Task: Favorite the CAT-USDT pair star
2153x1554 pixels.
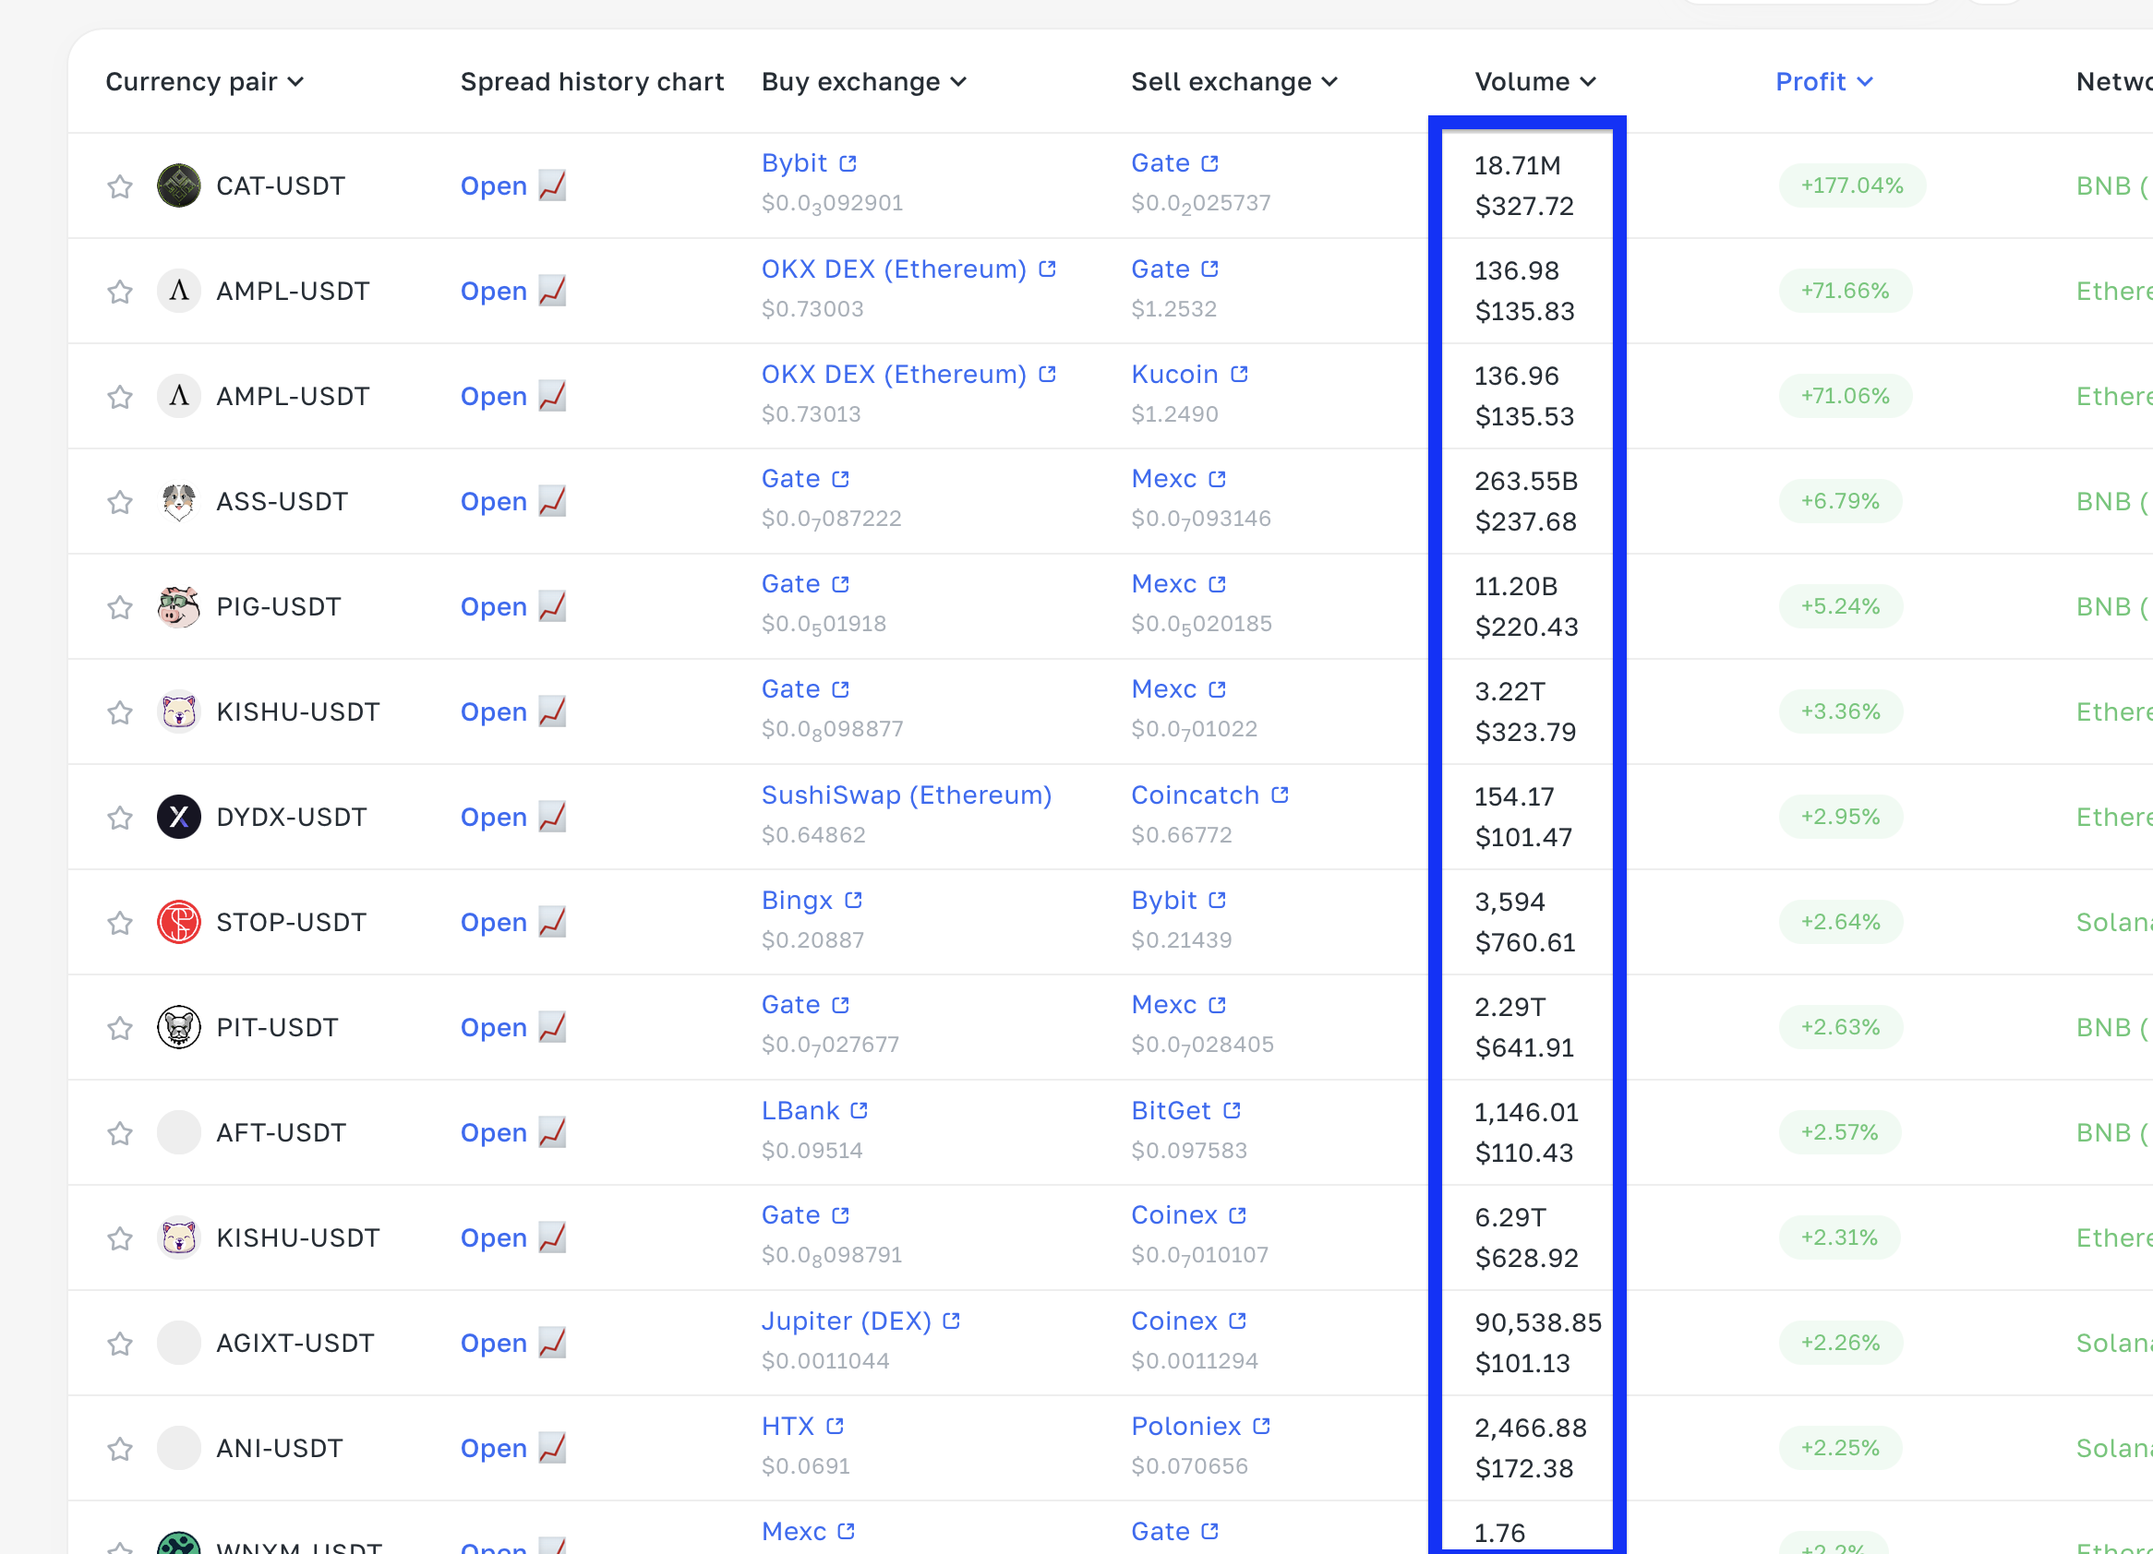Action: coord(120,186)
